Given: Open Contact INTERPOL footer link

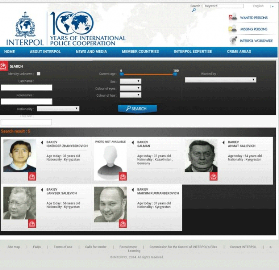Looking at the screenshot, I should pos(243,247).
